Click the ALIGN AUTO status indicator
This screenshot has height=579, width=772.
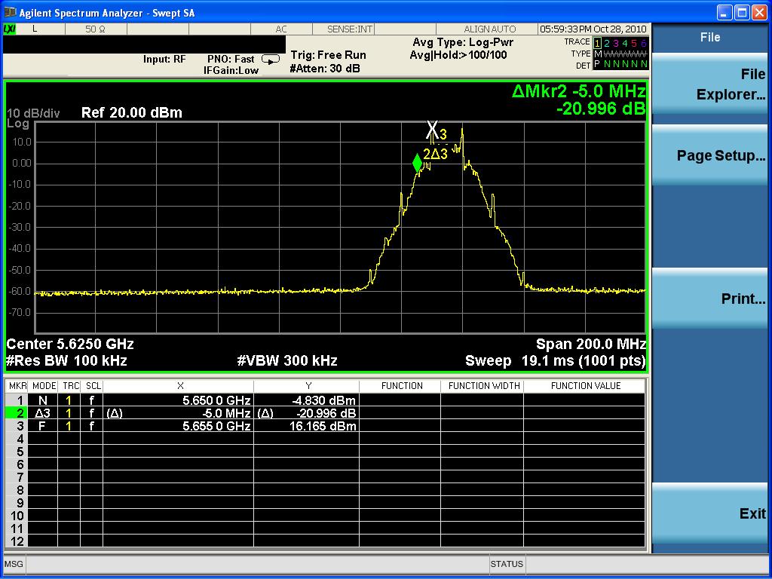490,29
